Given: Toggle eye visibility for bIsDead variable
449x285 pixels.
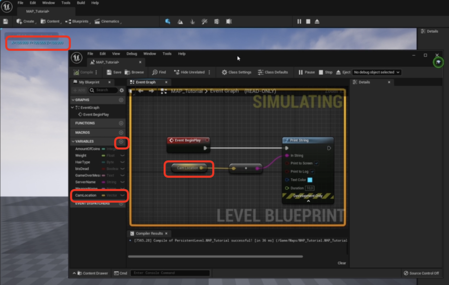Looking at the screenshot, I should click(x=122, y=169).
